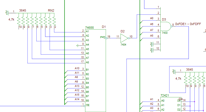Screen dimensions: 206x112
Task: Select the inversion bubble at the OE input
Action: click(85, 106)
